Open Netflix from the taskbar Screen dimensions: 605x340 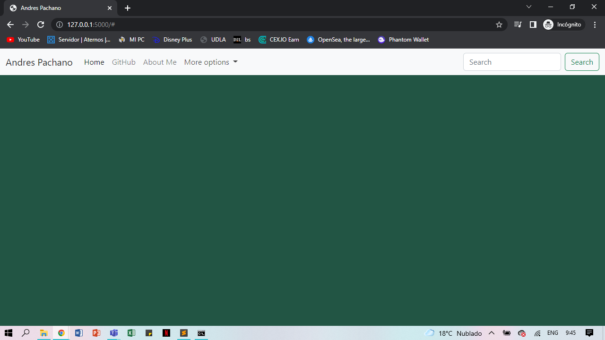coord(166,333)
